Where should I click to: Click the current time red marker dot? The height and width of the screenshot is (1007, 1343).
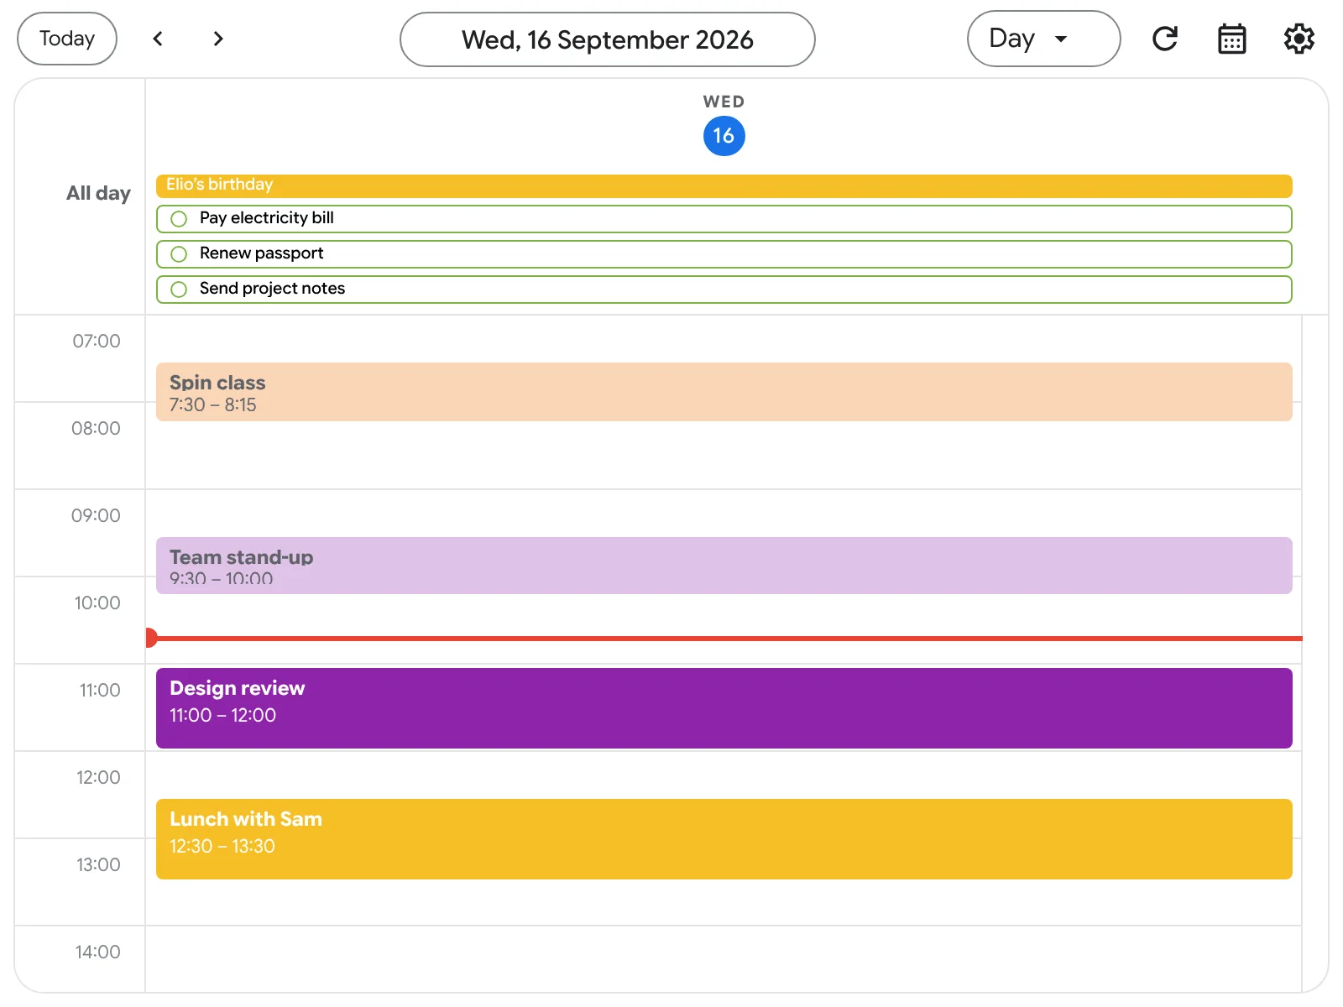coord(151,638)
